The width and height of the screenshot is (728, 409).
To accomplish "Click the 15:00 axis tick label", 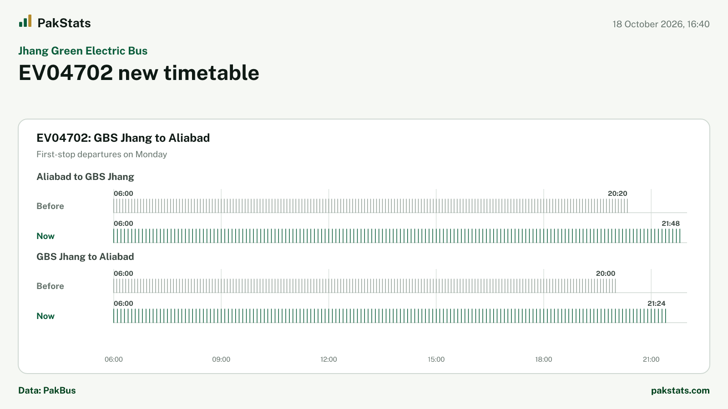I will click(436, 359).
